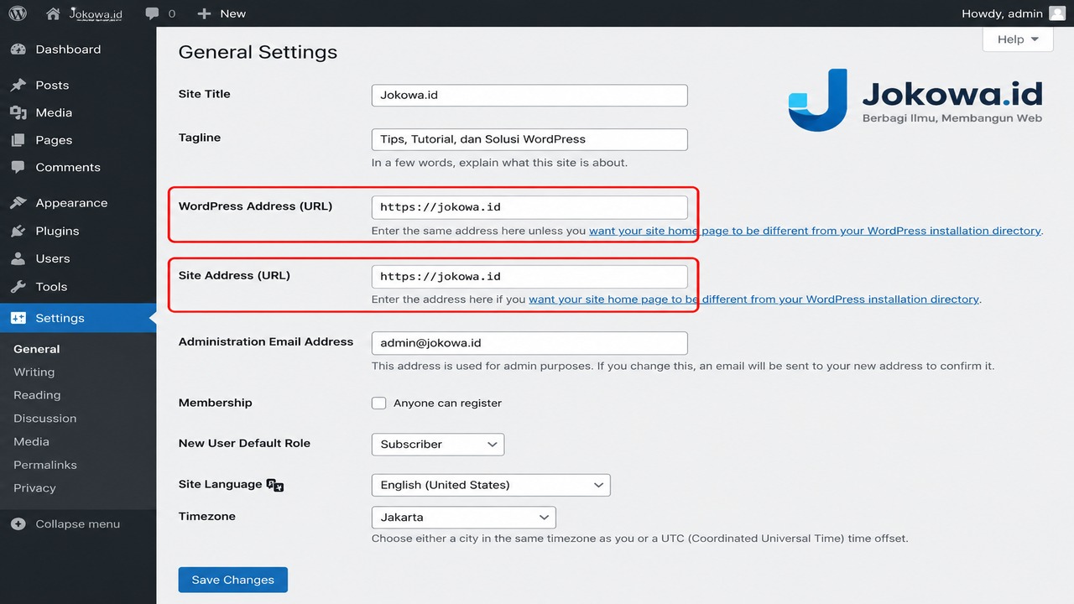Open the New User Default Role dropdown
The width and height of the screenshot is (1074, 604).
coord(438,445)
